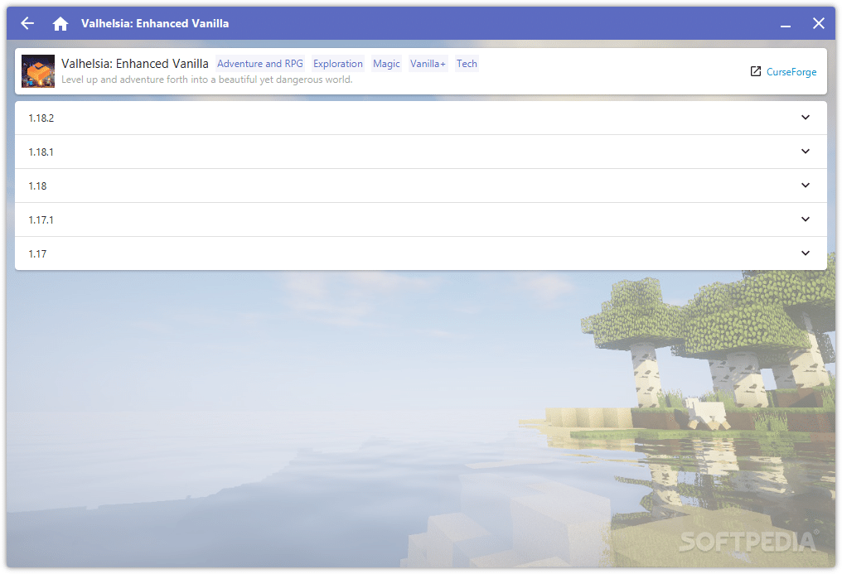Screen dimensions: 842x574
Task: Expand the 1.18.1 version chevron
Action: click(806, 152)
